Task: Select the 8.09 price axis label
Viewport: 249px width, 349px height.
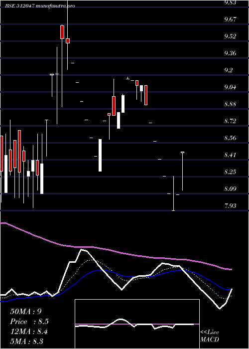Action: (x=230, y=189)
